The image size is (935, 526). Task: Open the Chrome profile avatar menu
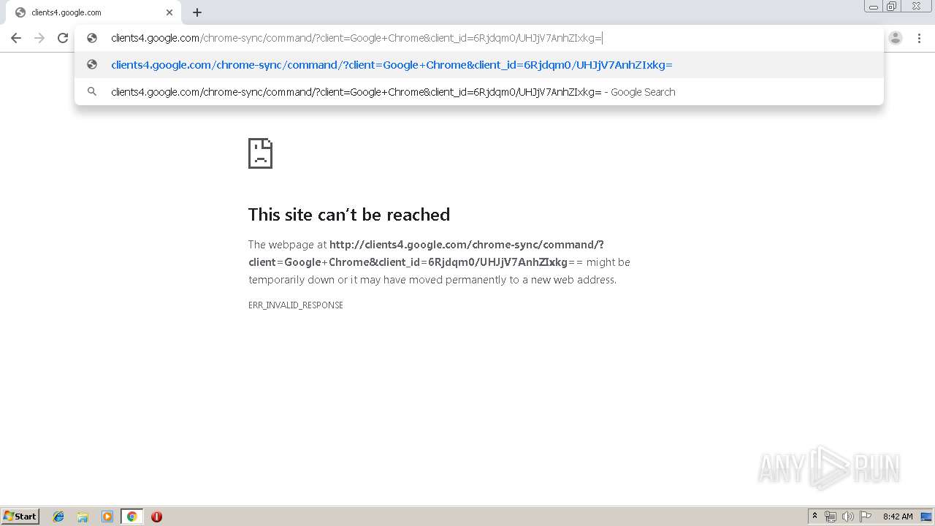pos(896,38)
